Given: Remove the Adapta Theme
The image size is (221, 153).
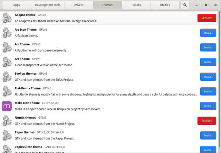Looking at the screenshot, I should coord(206,18).
